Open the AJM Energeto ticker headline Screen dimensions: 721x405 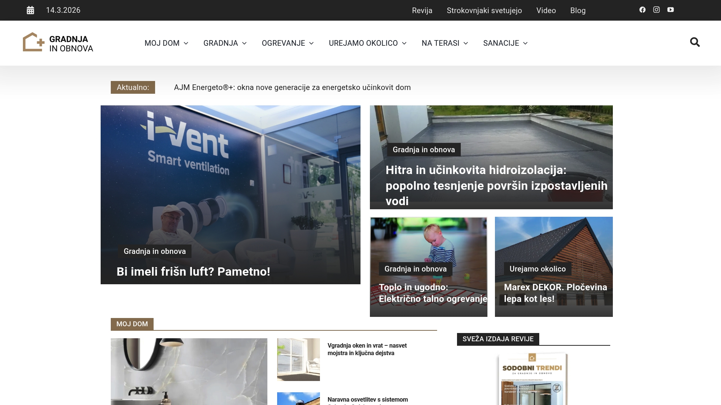pyautogui.click(x=292, y=87)
